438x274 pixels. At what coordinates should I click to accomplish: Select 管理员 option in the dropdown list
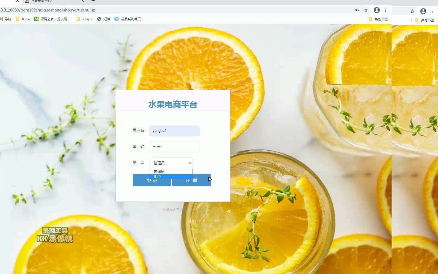coord(171,171)
